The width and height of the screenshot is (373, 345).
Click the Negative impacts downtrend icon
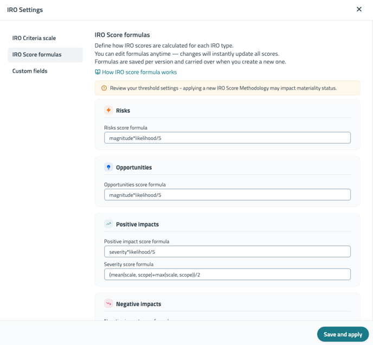(x=108, y=304)
